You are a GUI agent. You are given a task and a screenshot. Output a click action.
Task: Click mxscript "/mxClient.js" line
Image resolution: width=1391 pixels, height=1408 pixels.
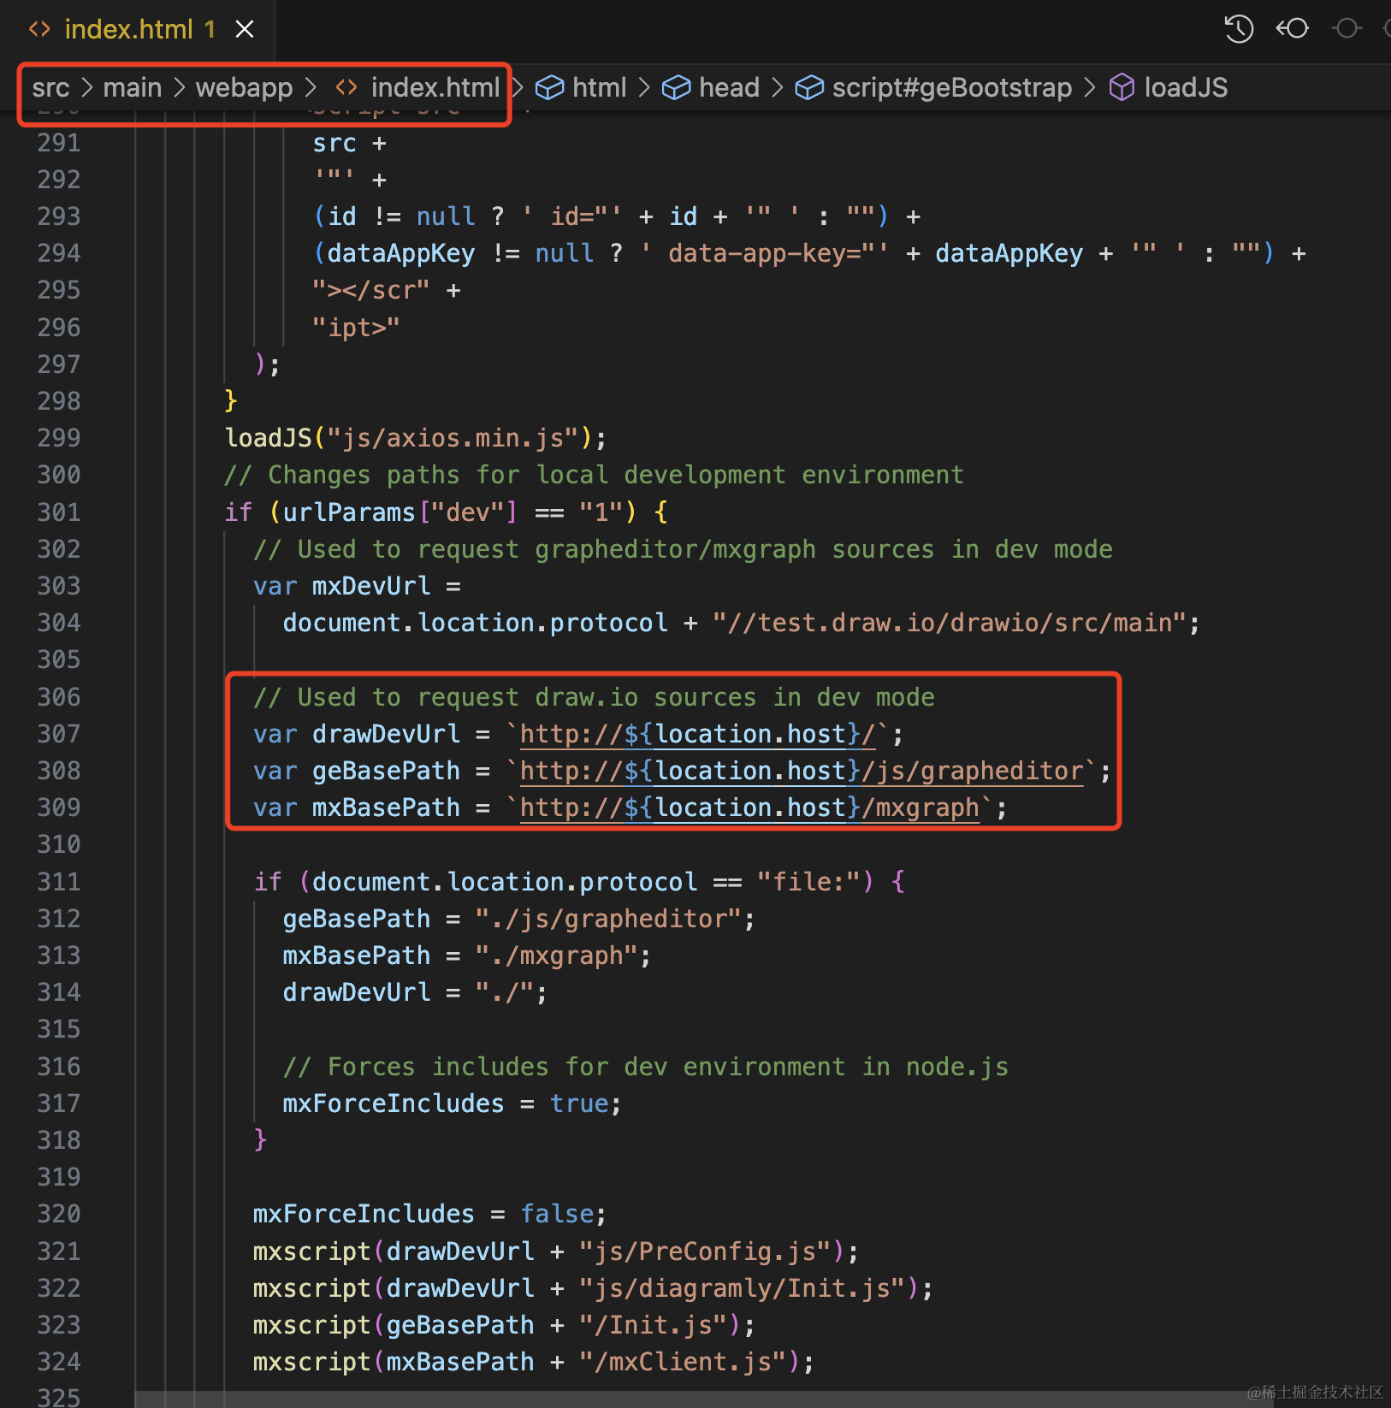pyautogui.click(x=533, y=1362)
